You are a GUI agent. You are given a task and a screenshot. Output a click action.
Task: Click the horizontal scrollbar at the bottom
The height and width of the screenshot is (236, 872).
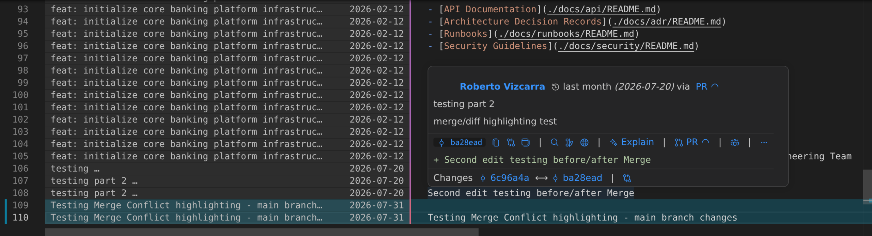point(262,232)
